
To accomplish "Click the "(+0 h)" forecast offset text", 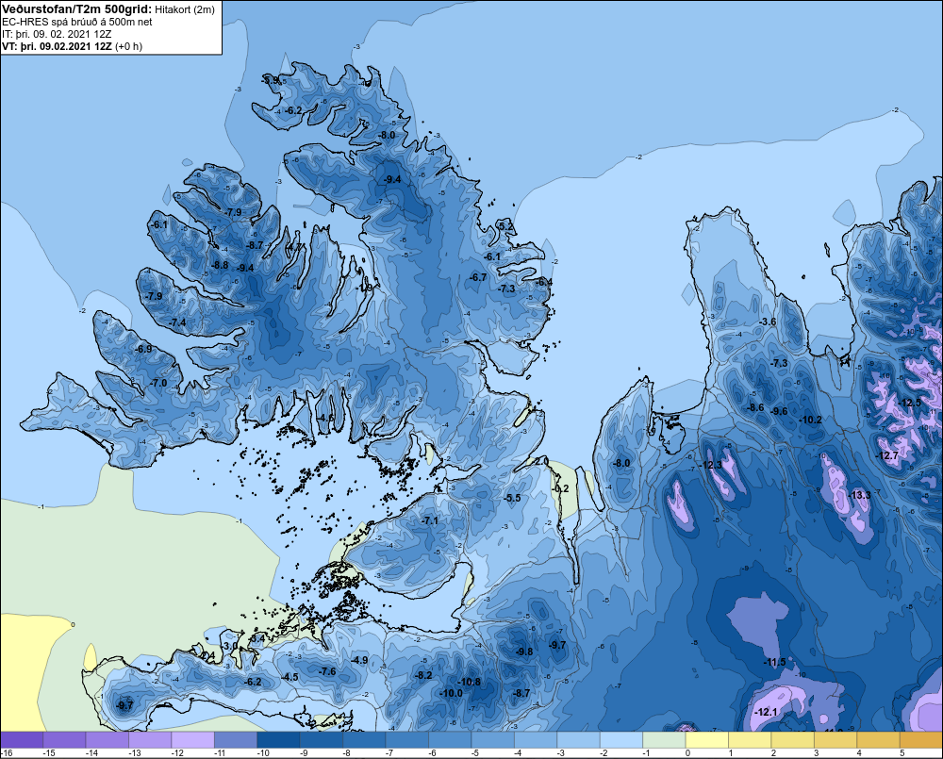I will point(128,46).
